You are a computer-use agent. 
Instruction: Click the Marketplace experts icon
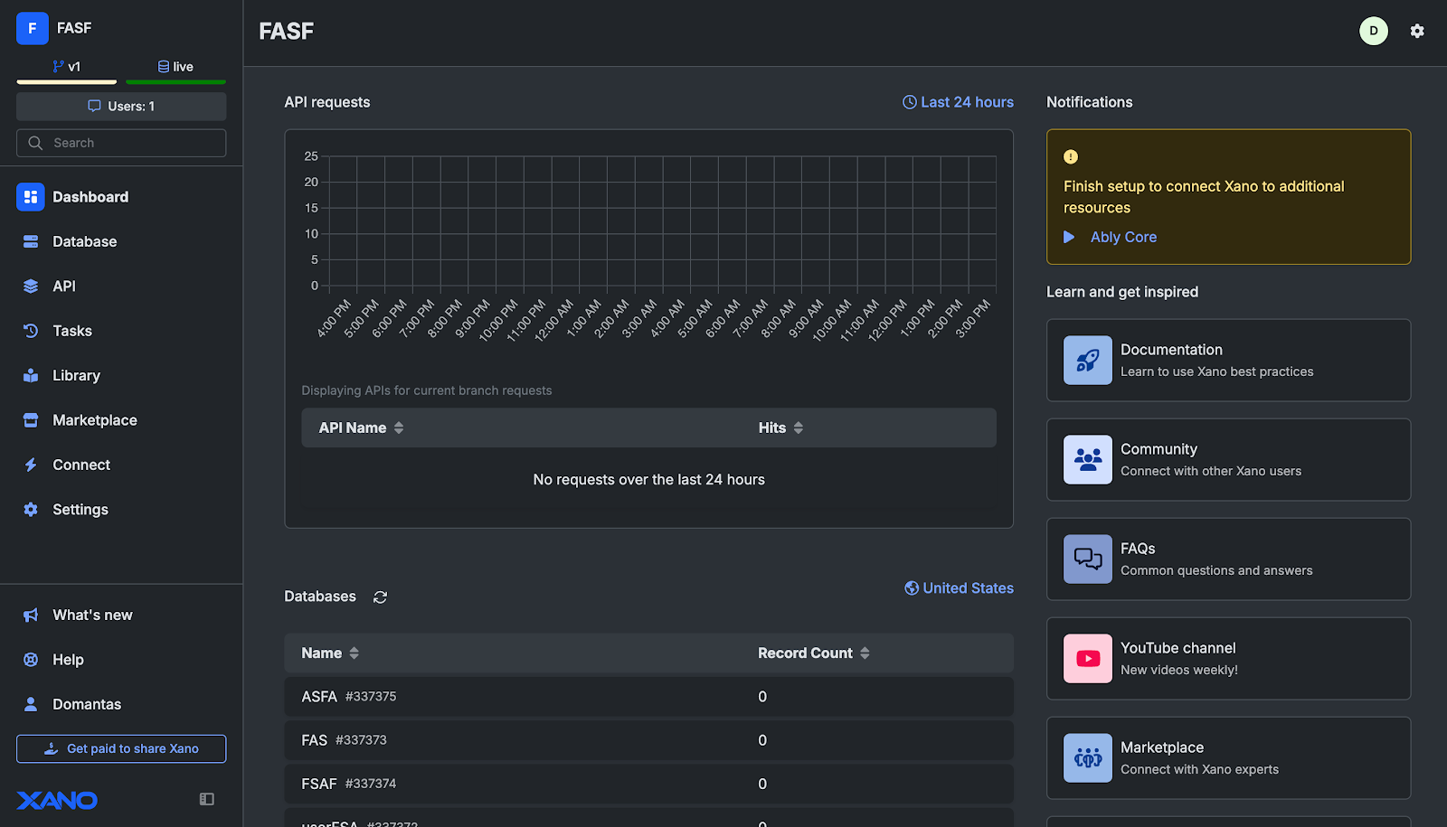1088,758
